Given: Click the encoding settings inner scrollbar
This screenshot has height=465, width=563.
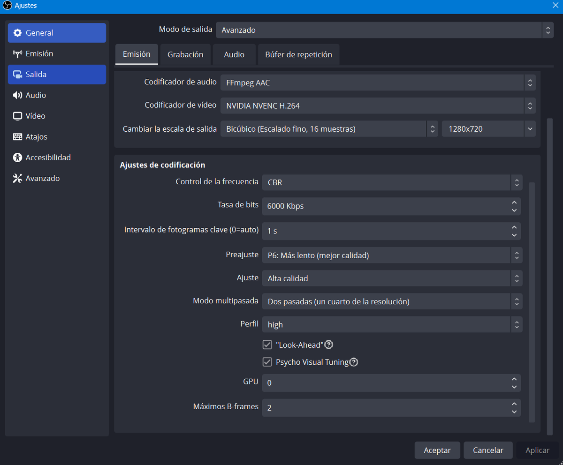Looking at the screenshot, I should 532,302.
